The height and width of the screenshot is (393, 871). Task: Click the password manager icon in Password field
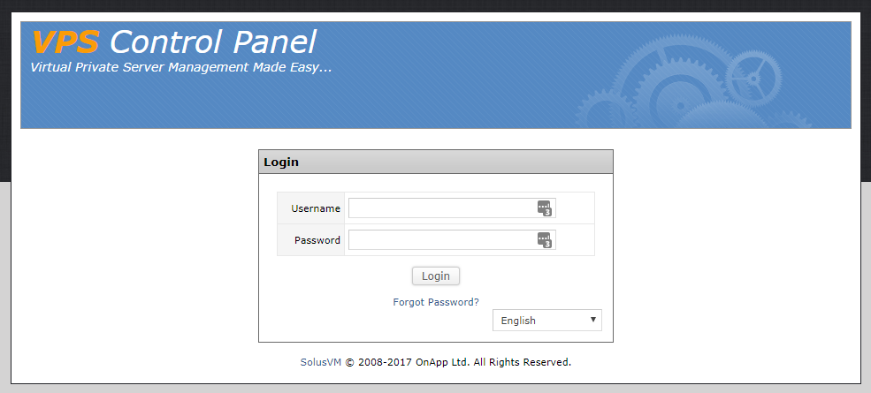pyautogui.click(x=543, y=238)
